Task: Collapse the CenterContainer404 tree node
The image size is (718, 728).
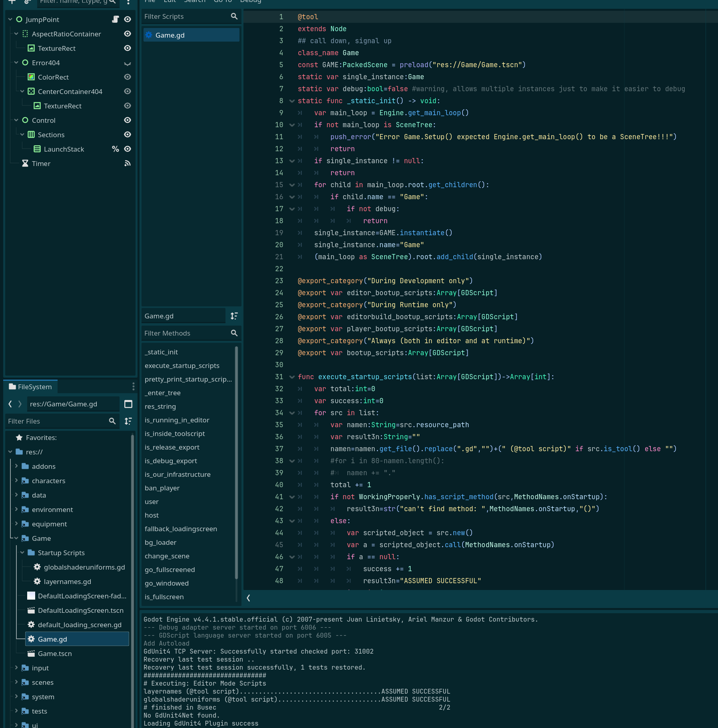Action: [x=22, y=91]
